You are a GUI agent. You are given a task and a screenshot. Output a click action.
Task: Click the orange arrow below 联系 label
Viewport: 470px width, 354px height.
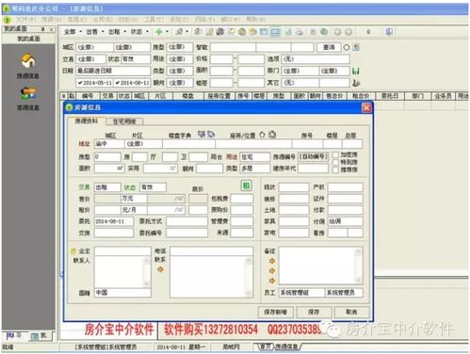[x=160, y=269]
